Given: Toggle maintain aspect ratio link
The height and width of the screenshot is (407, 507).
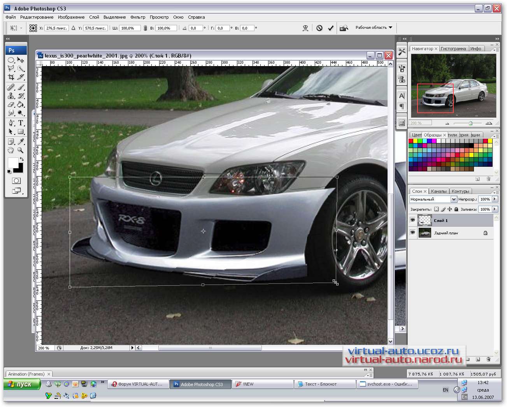Looking at the screenshot, I should 145,28.
